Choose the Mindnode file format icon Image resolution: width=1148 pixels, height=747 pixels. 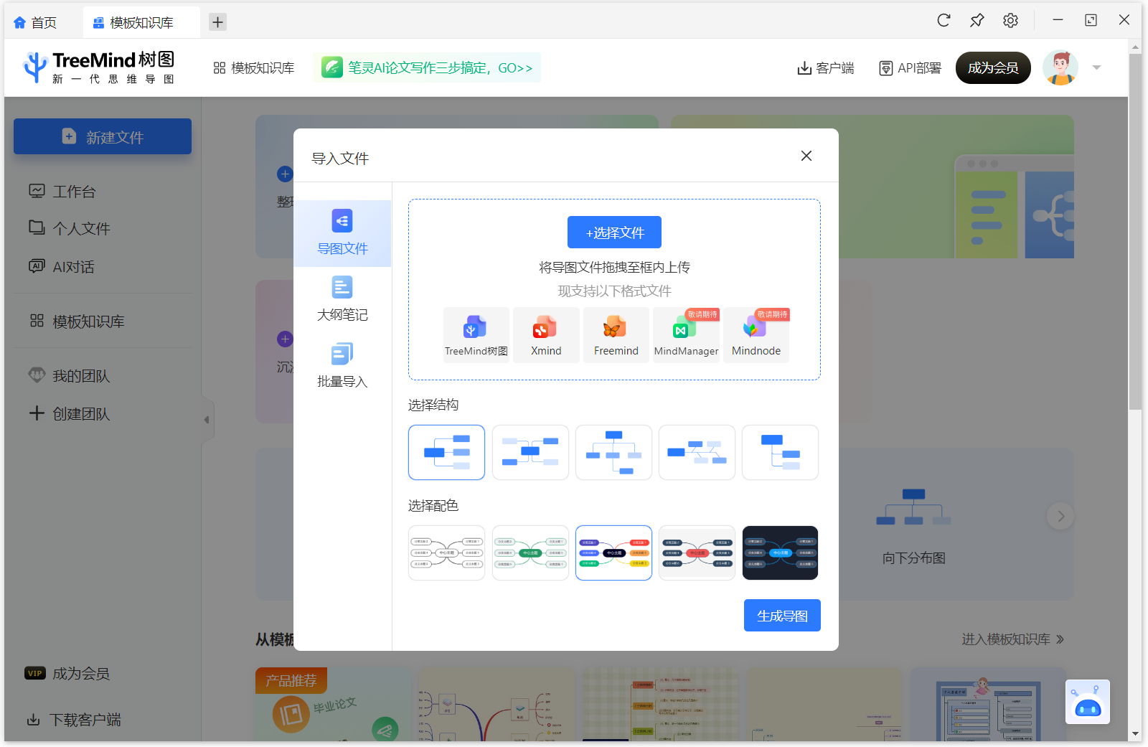click(x=756, y=335)
